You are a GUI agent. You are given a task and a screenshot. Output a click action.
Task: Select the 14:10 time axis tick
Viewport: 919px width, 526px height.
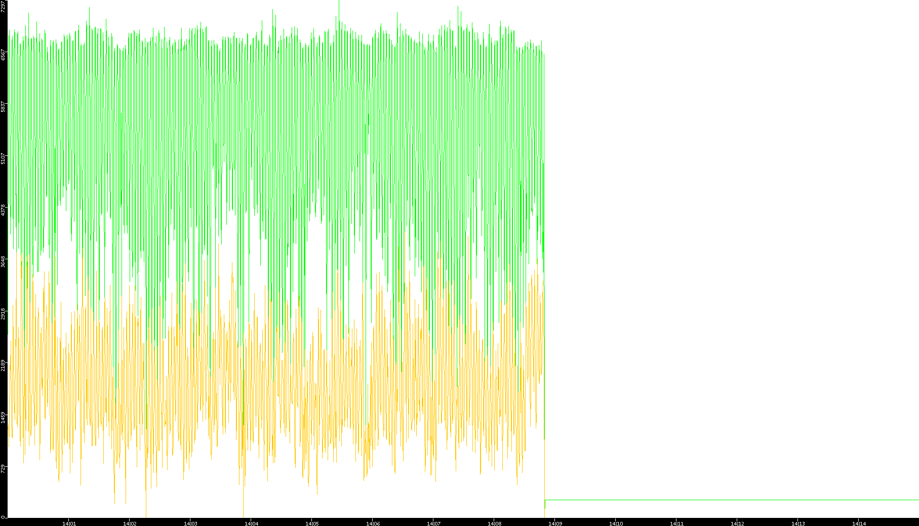click(616, 523)
